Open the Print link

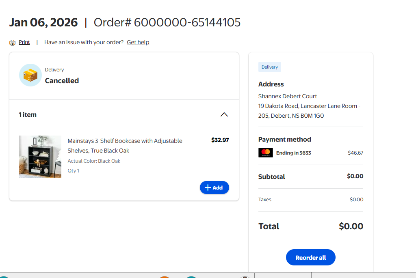pyautogui.click(x=24, y=42)
